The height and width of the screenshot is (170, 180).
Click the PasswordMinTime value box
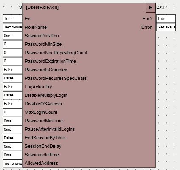click(12, 121)
